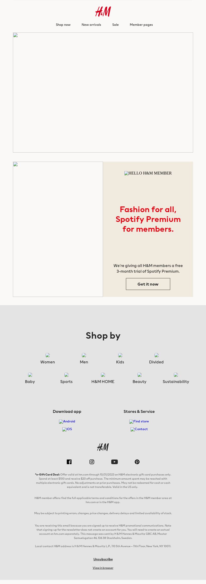Open the Pinterest social icon

[137, 462]
